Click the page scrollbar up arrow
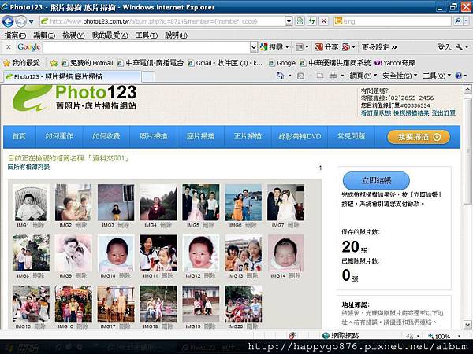This screenshot has height=354, width=473. [467, 90]
